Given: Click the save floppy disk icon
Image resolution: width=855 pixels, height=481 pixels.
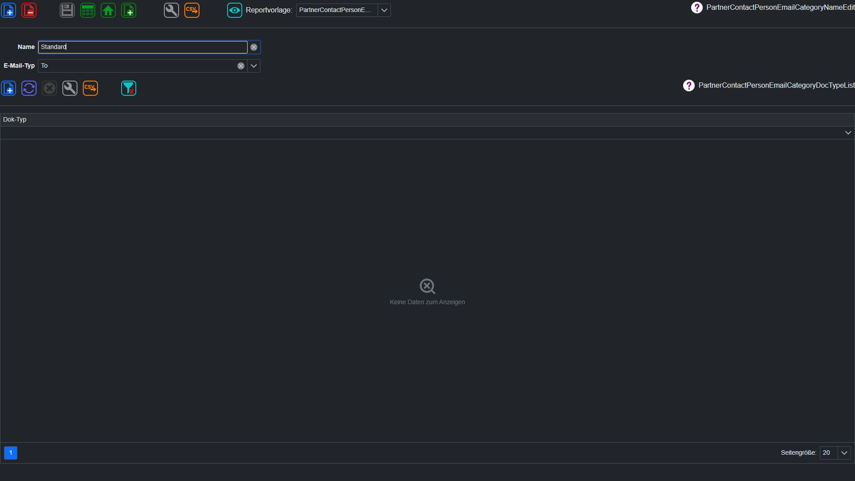Looking at the screenshot, I should [x=67, y=10].
